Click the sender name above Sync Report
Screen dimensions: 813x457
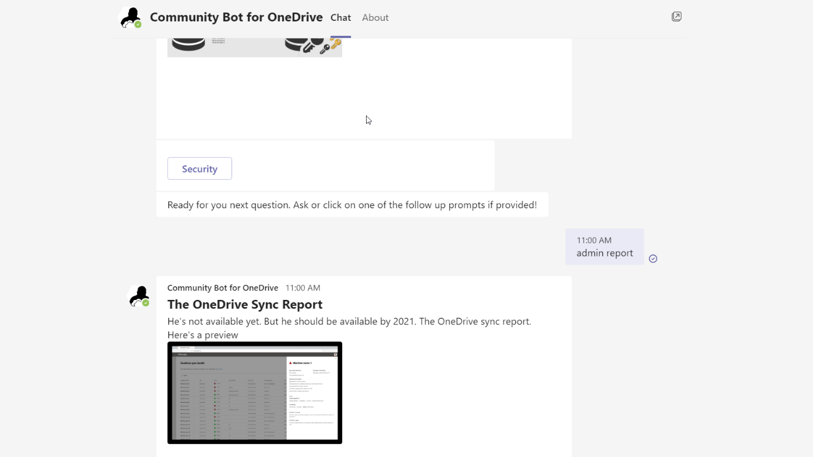223,288
